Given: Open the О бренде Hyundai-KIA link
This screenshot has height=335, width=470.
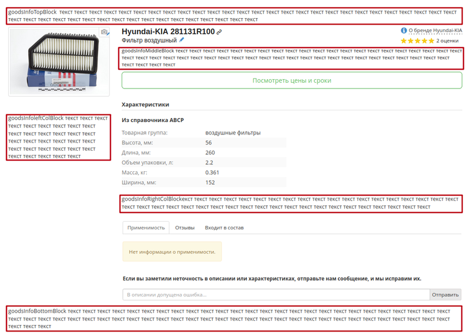Looking at the screenshot, I should 435,31.
